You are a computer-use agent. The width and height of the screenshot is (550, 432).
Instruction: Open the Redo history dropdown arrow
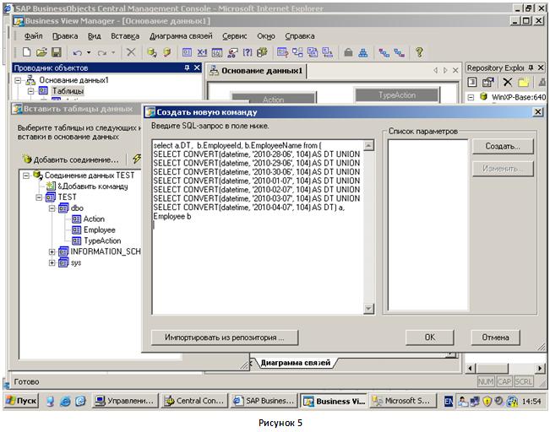pyautogui.click(x=113, y=52)
